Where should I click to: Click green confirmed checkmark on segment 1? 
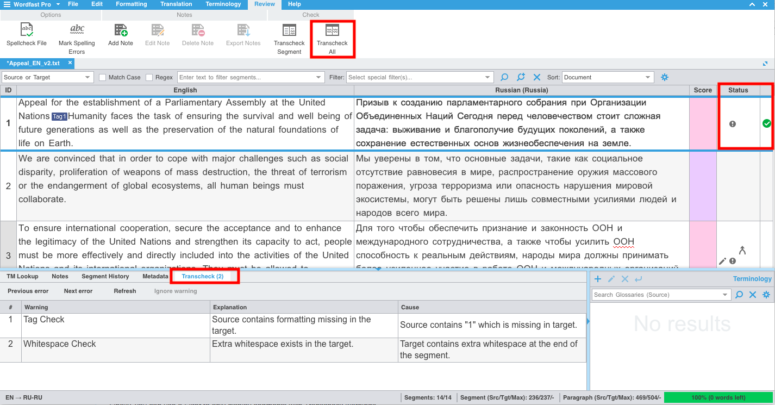pos(766,124)
